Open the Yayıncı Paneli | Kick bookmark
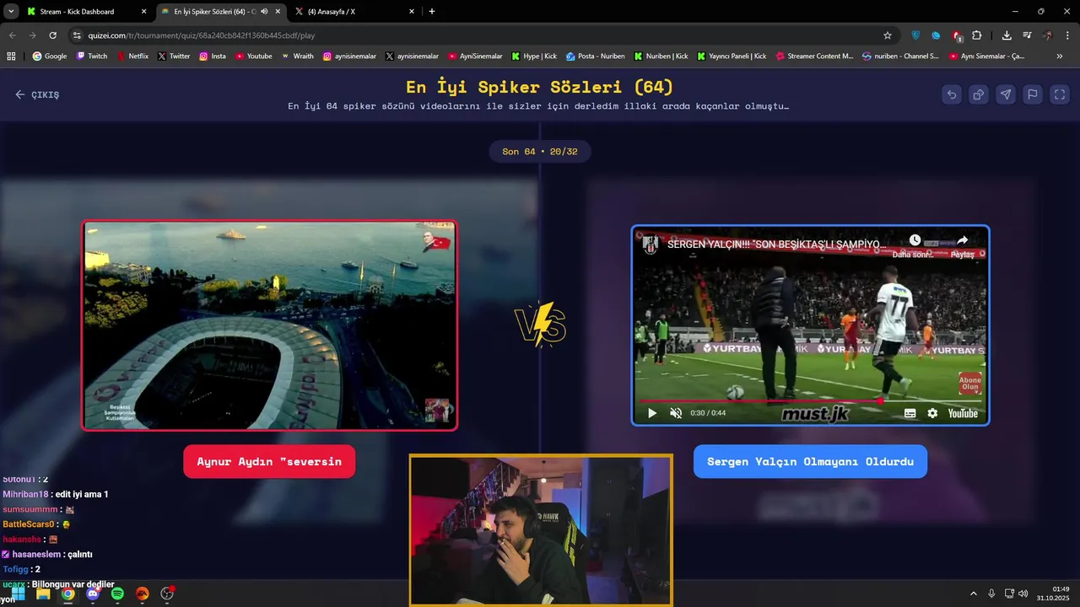 pyautogui.click(x=732, y=56)
